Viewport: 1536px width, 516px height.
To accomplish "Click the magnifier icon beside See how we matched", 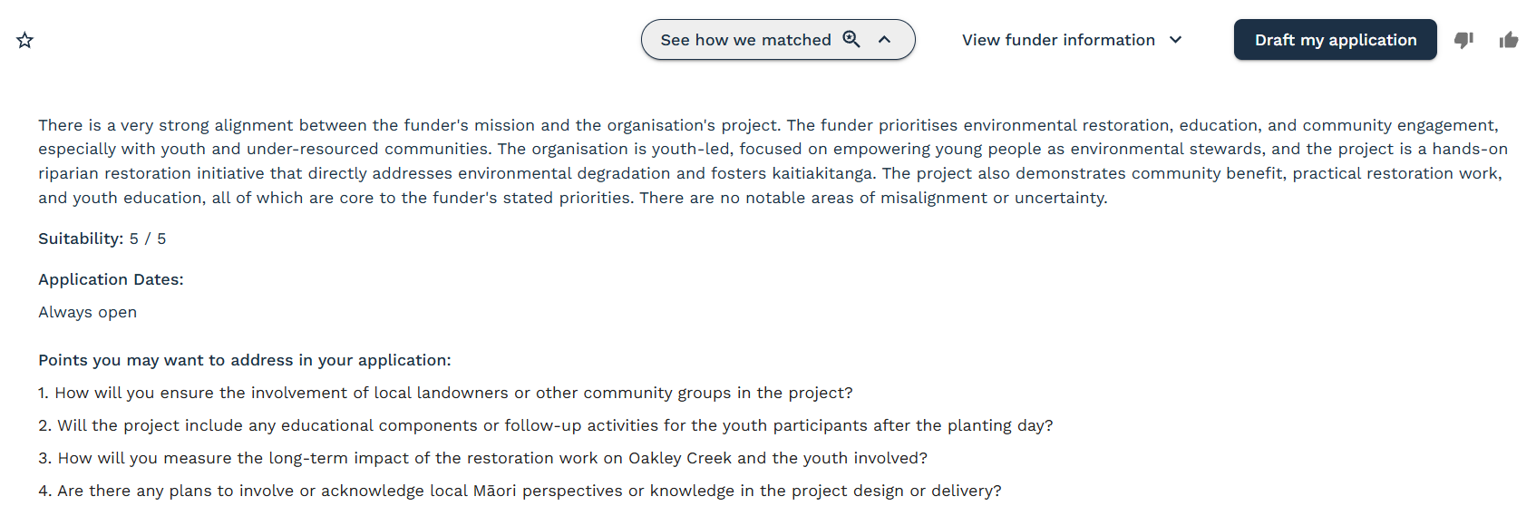I will point(851,39).
